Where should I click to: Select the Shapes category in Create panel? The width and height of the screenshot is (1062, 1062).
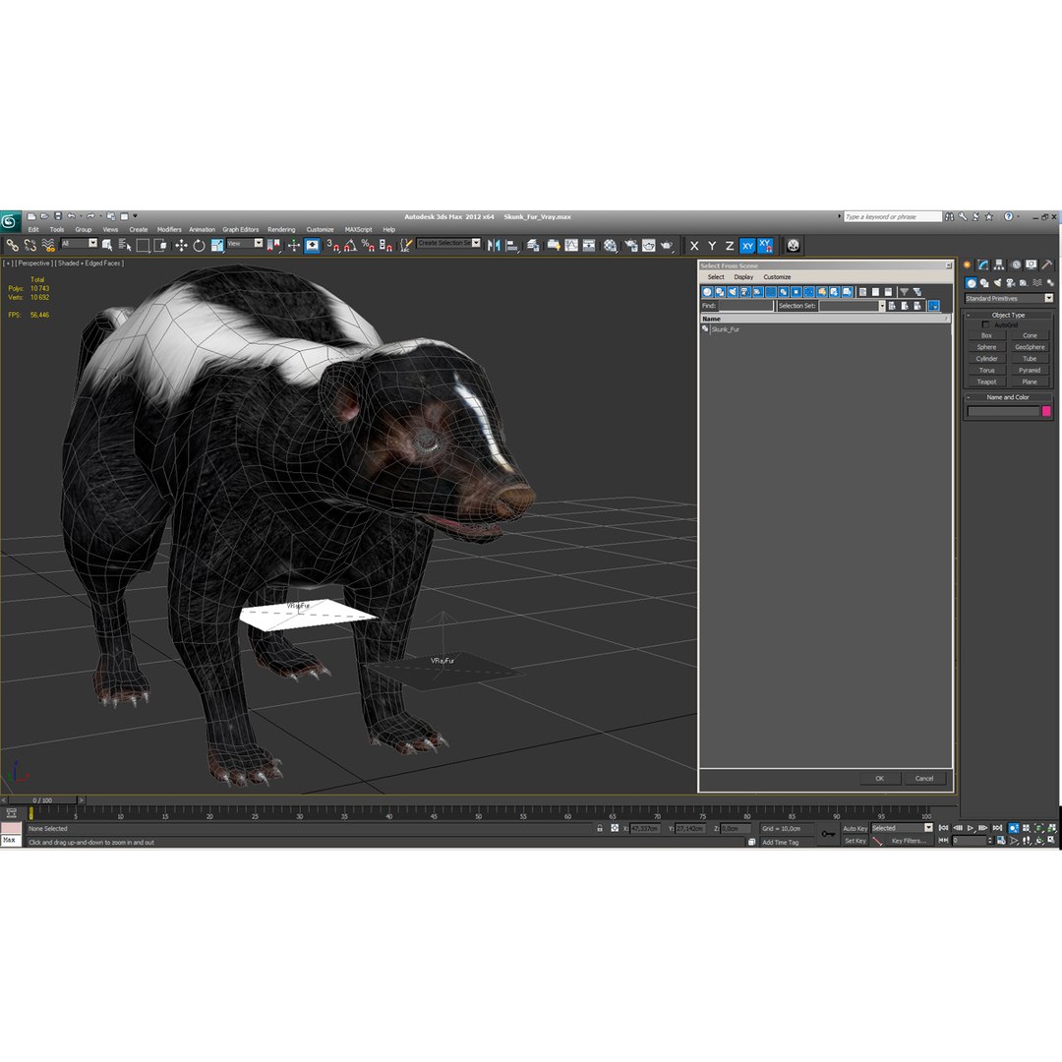click(x=984, y=283)
